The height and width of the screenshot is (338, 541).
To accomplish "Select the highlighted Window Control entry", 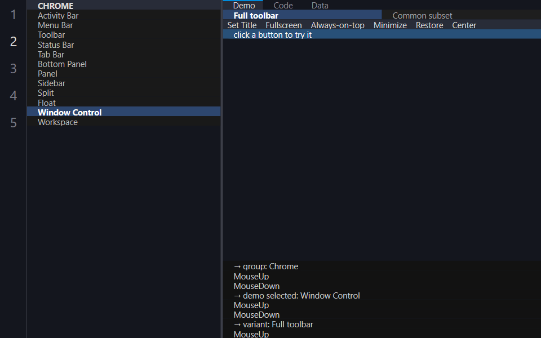I will (123, 113).
